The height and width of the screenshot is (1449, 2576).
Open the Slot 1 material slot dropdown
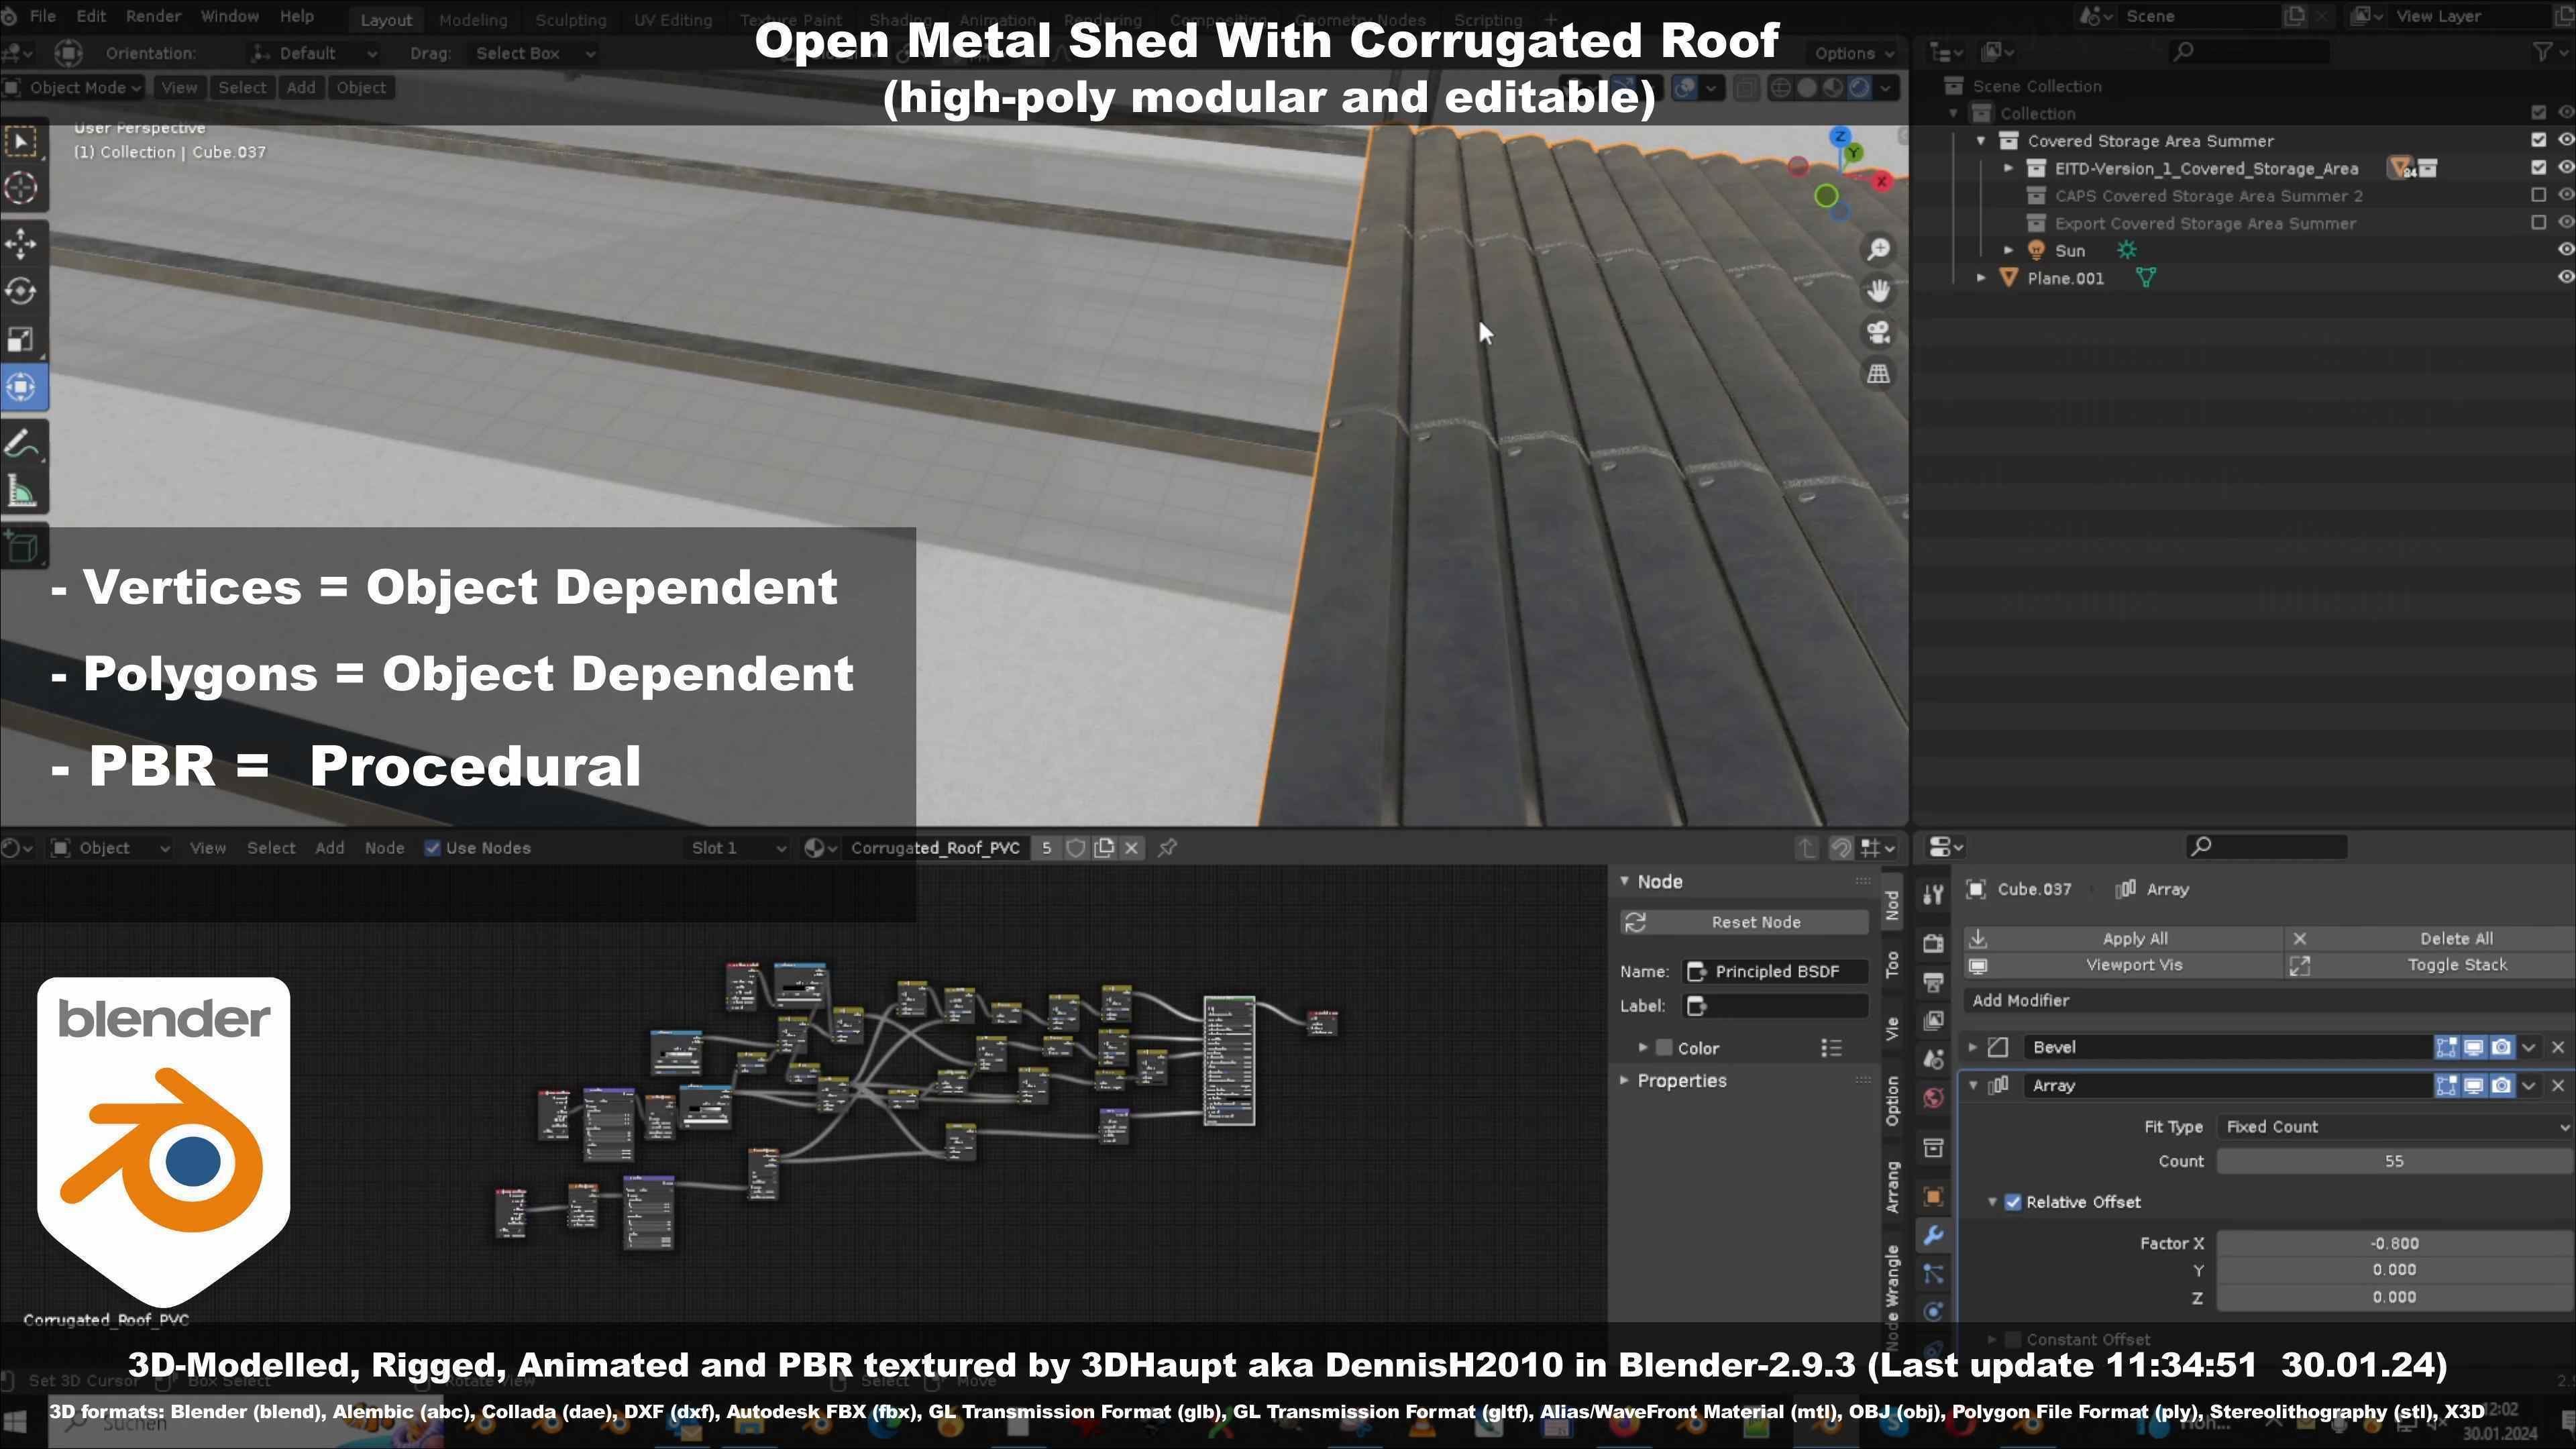click(738, 848)
